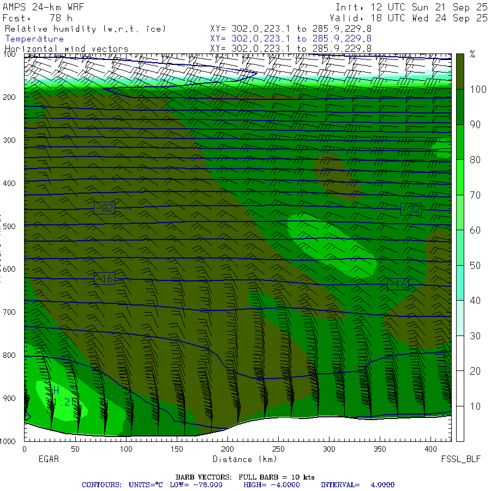491x491 pixels.
Task: Click the 'INTERVAL= 4.0000' footer value
Action: click(357, 485)
